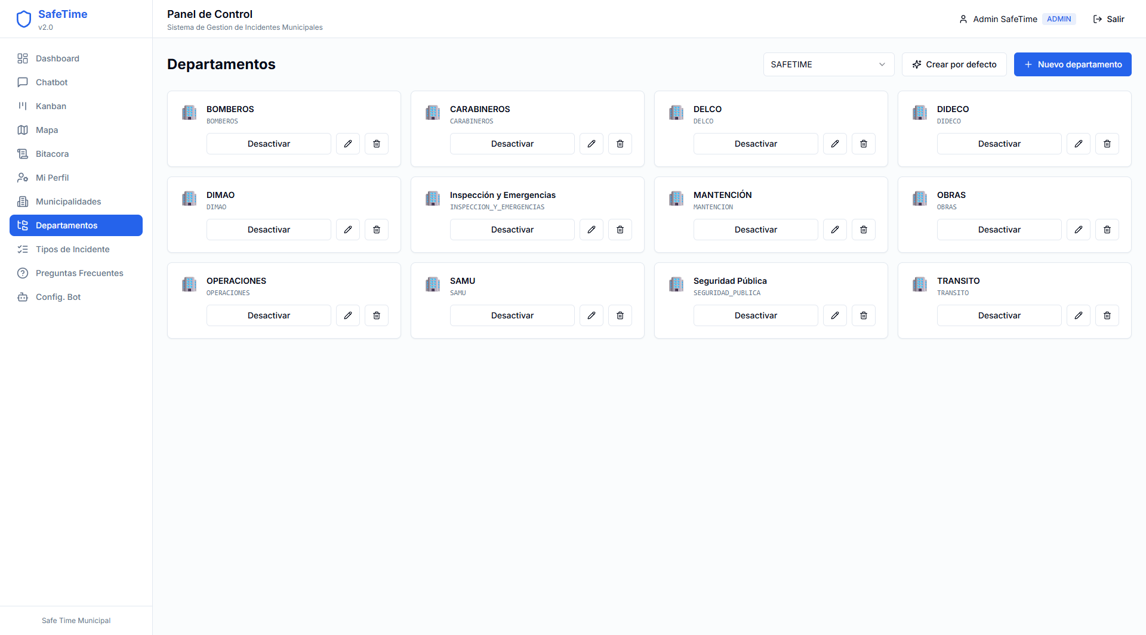Edit the MANTENCIÓN department pencil icon
This screenshot has width=1146, height=635.
835,230
